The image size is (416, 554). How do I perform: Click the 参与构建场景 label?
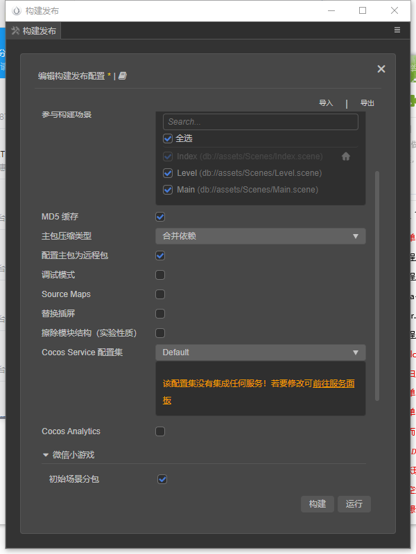(67, 114)
